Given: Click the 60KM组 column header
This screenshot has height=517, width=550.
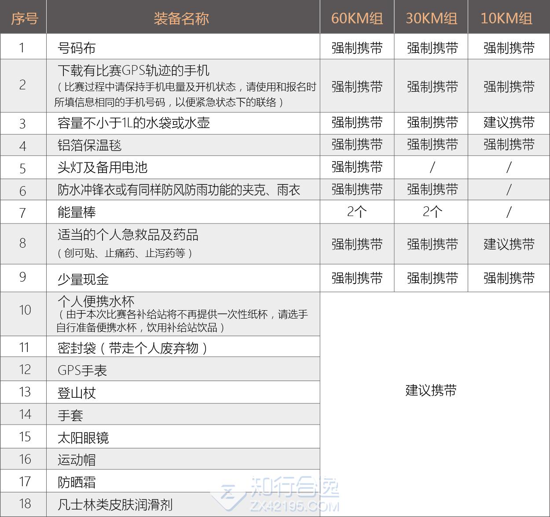Looking at the screenshot, I should click(x=356, y=18).
